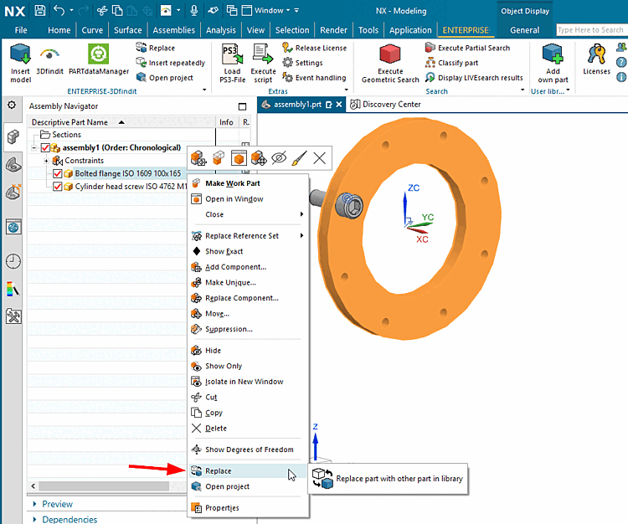
Task: Open Properties from the context menu
Action: 249,507
